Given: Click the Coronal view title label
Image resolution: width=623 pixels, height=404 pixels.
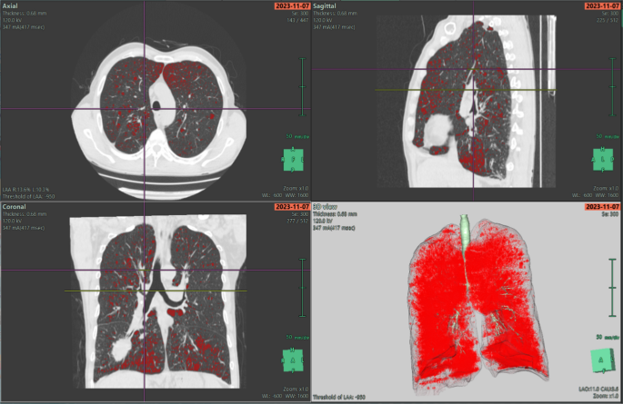Looking at the screenshot, I should pyautogui.click(x=14, y=207).
